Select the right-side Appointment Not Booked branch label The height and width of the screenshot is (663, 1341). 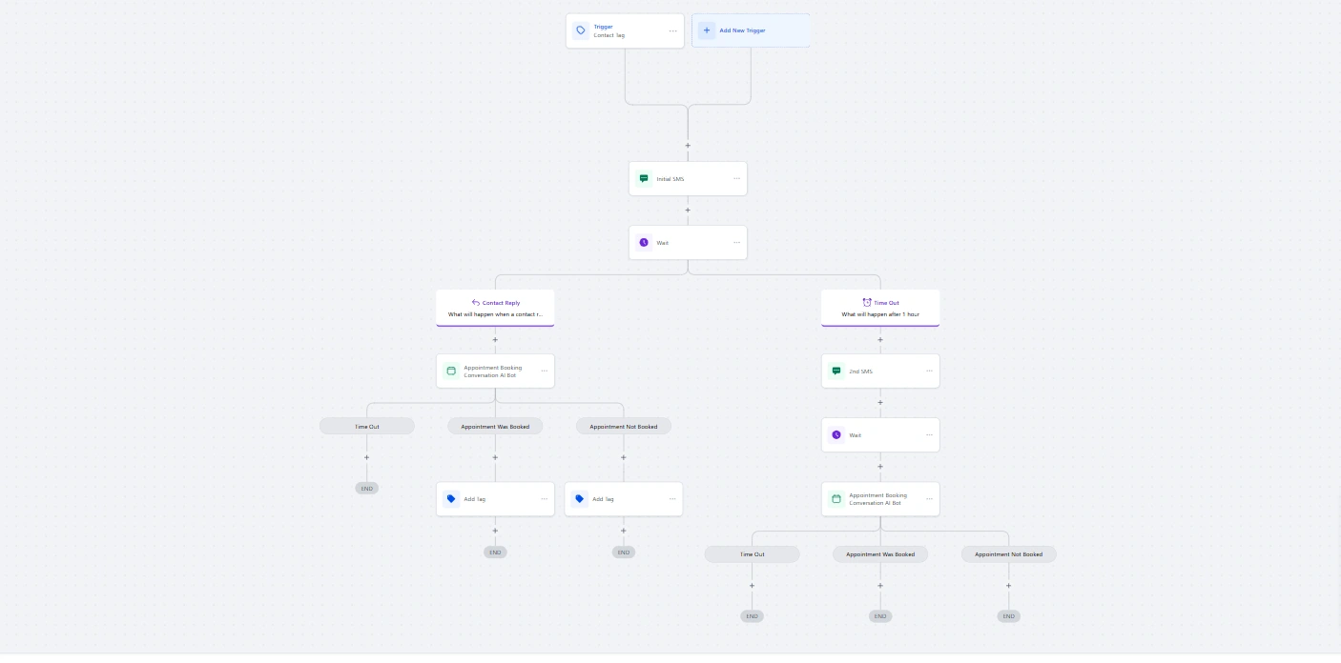click(1008, 554)
